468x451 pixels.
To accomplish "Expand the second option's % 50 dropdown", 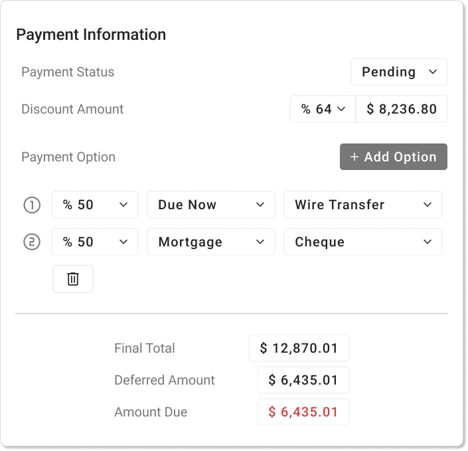I will (x=95, y=242).
